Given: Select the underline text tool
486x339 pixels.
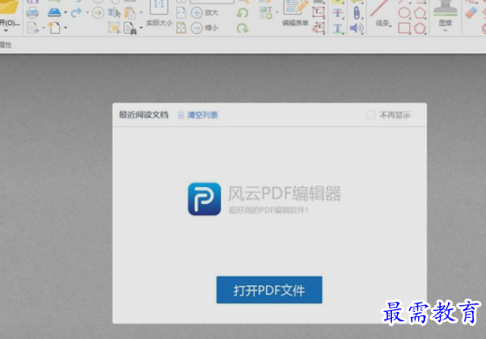Looking at the screenshot, I should tap(338, 29).
